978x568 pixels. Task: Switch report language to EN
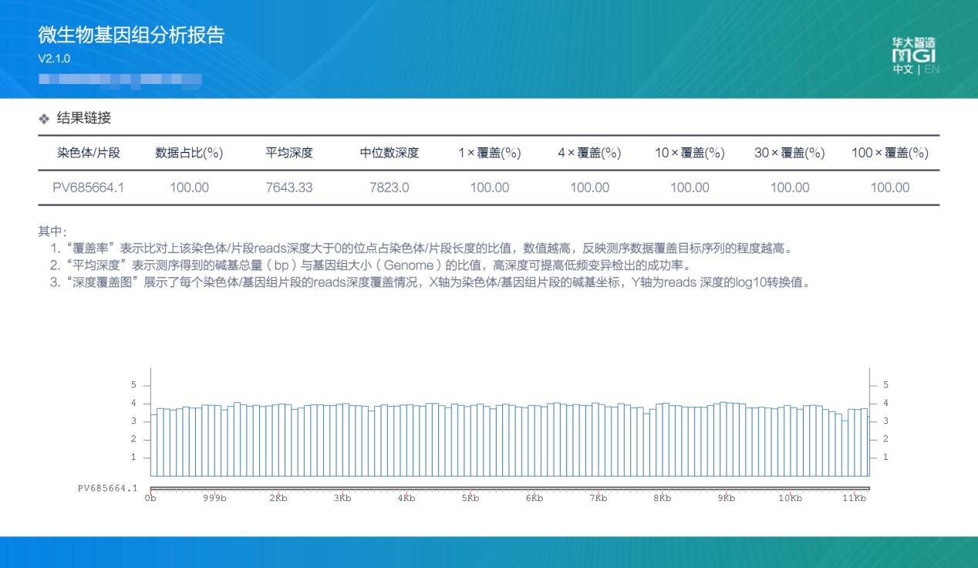coord(932,69)
